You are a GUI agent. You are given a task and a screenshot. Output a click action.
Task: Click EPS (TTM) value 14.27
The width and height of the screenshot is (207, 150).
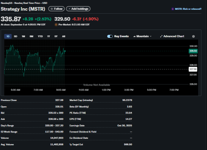(x=129, y=119)
